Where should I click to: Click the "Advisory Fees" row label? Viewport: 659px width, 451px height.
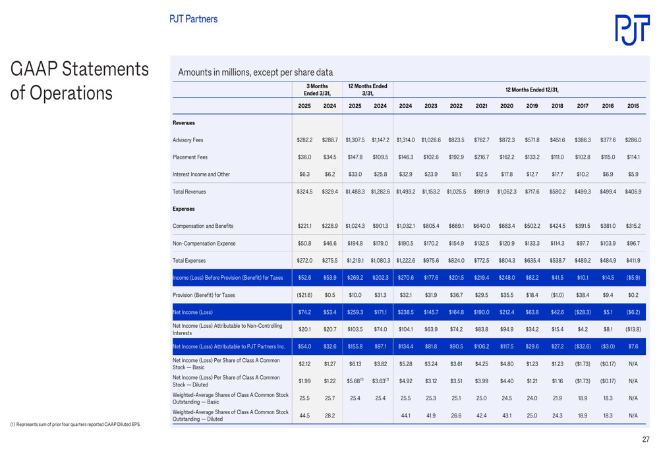[188, 140]
